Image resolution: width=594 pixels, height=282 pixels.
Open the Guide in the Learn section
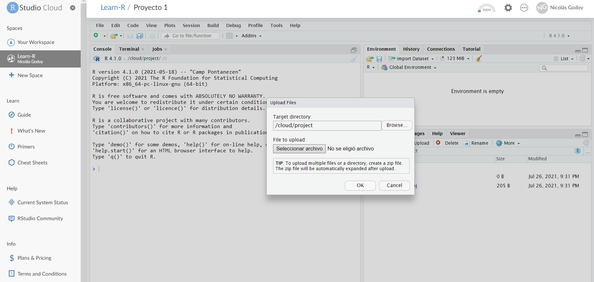(x=24, y=115)
